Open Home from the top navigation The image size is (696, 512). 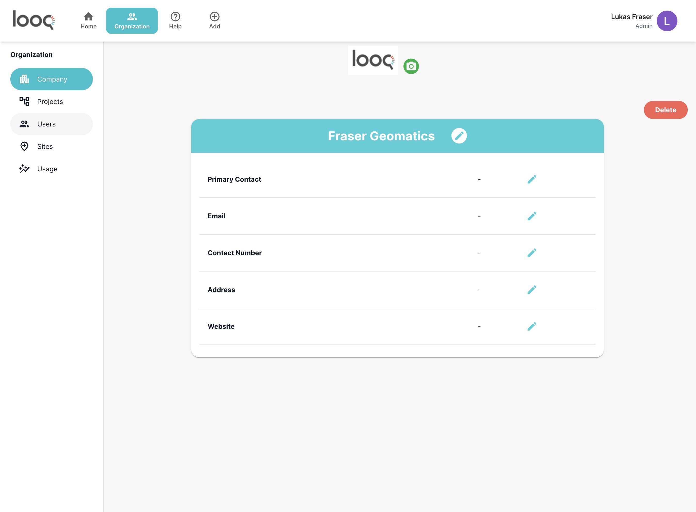88,21
